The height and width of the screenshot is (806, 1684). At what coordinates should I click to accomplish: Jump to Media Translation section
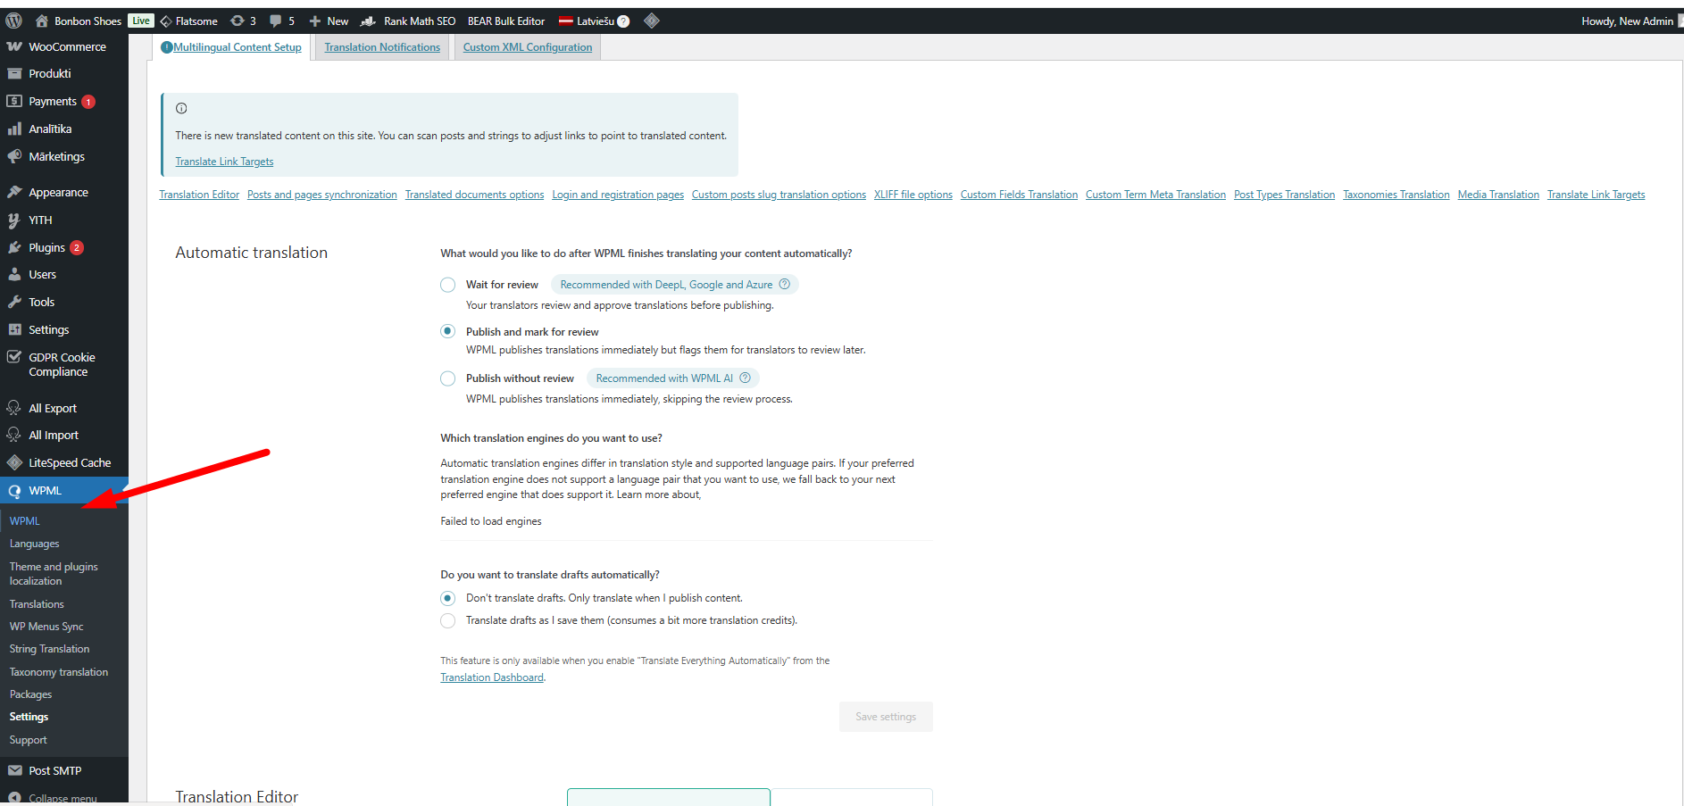1498,195
